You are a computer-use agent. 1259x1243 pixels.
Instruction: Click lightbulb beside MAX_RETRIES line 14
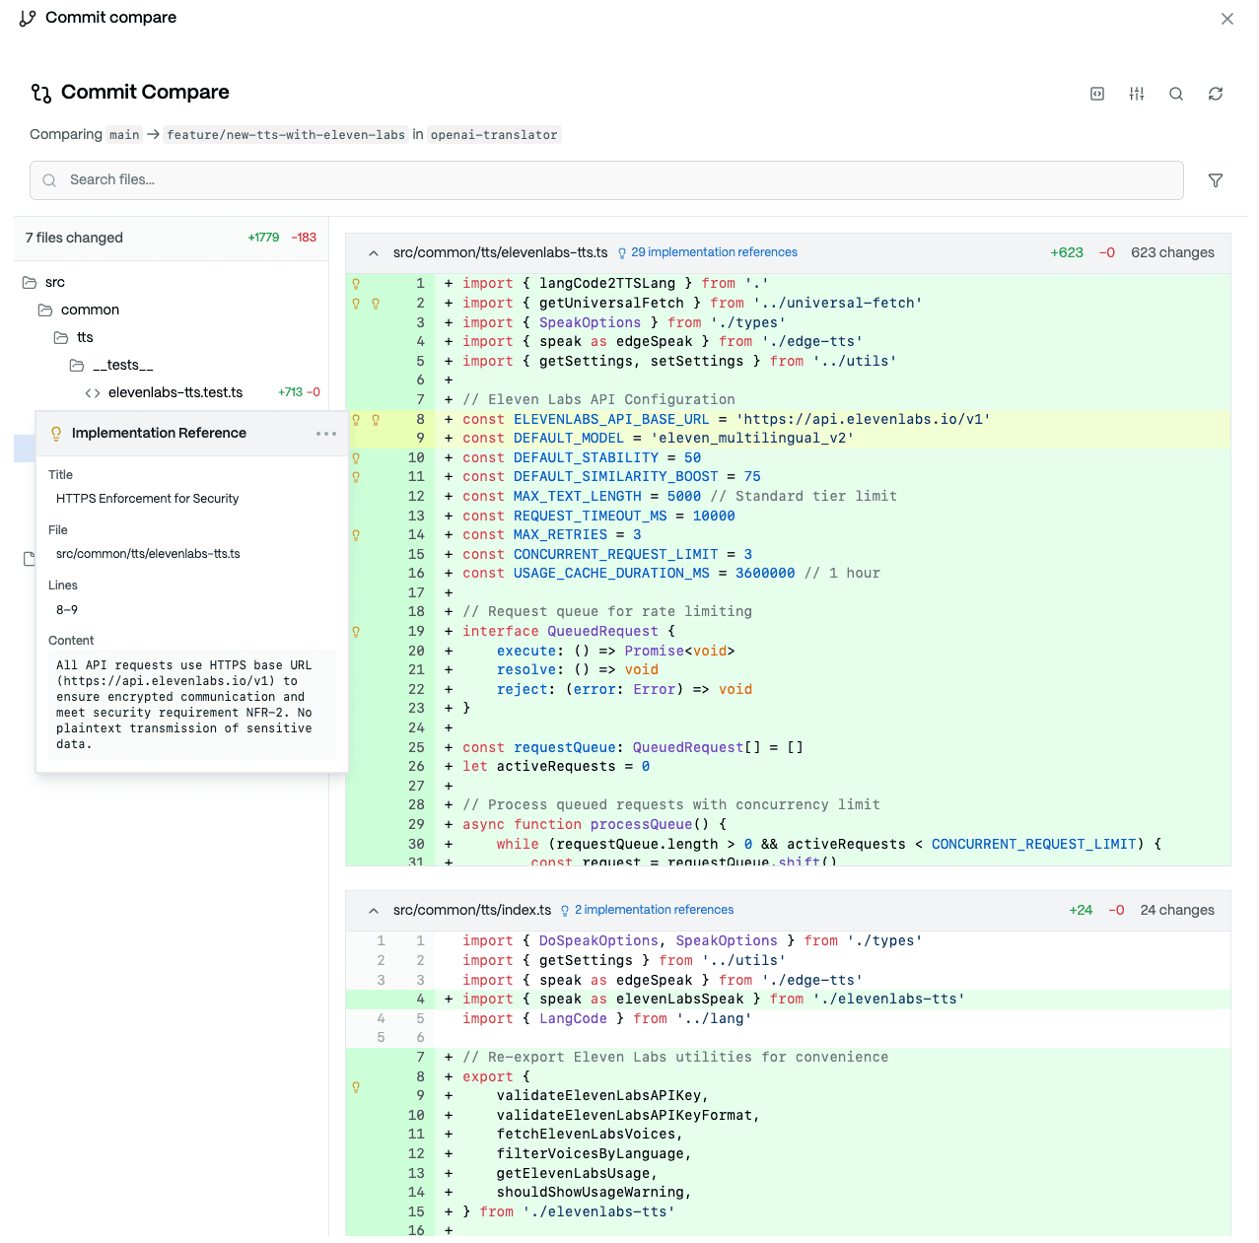(356, 535)
